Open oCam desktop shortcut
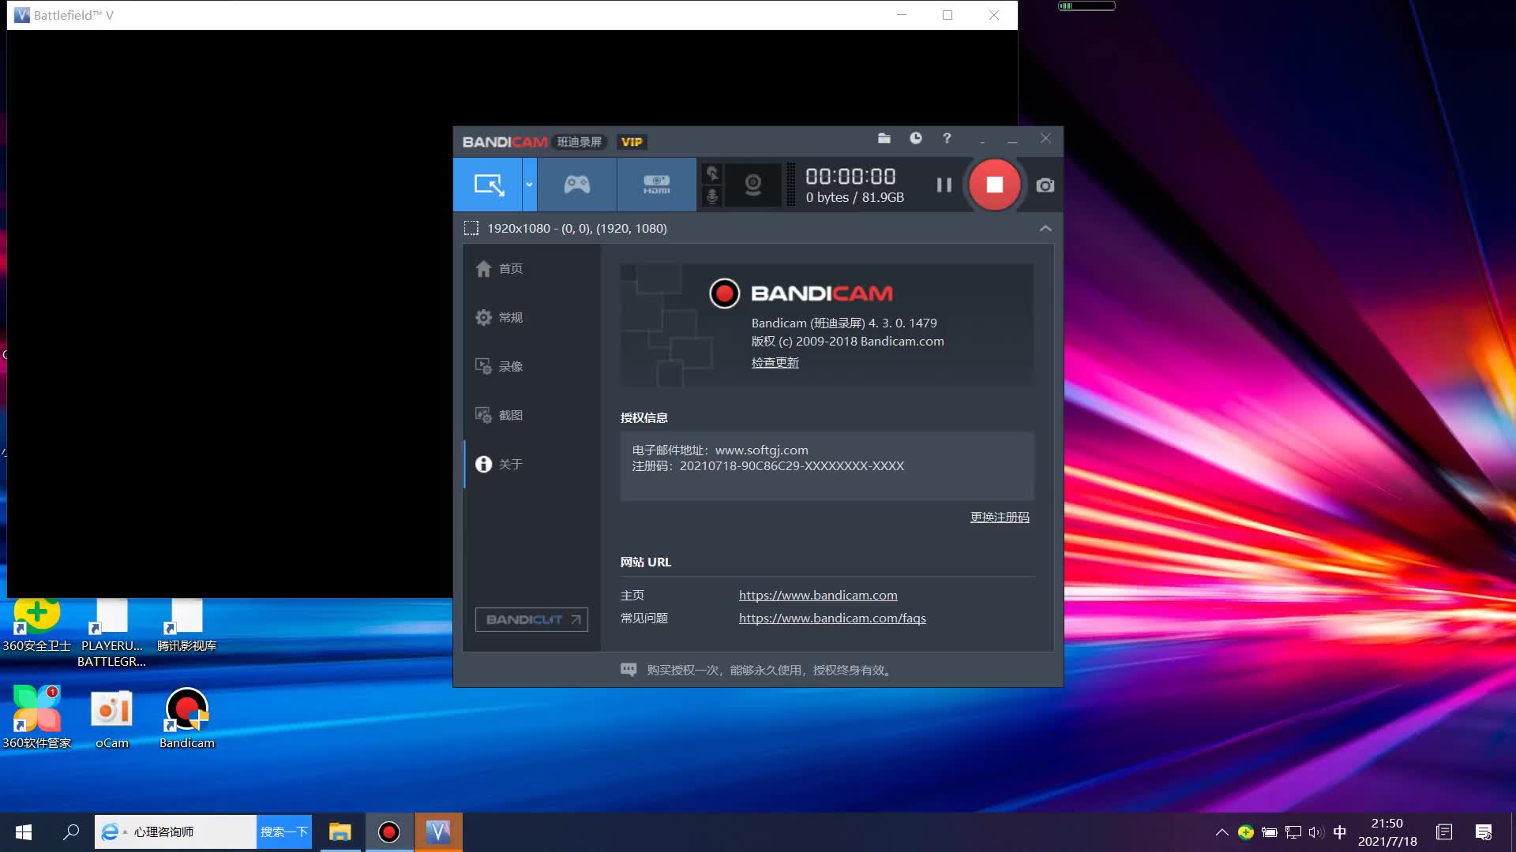This screenshot has width=1516, height=852. (x=111, y=717)
